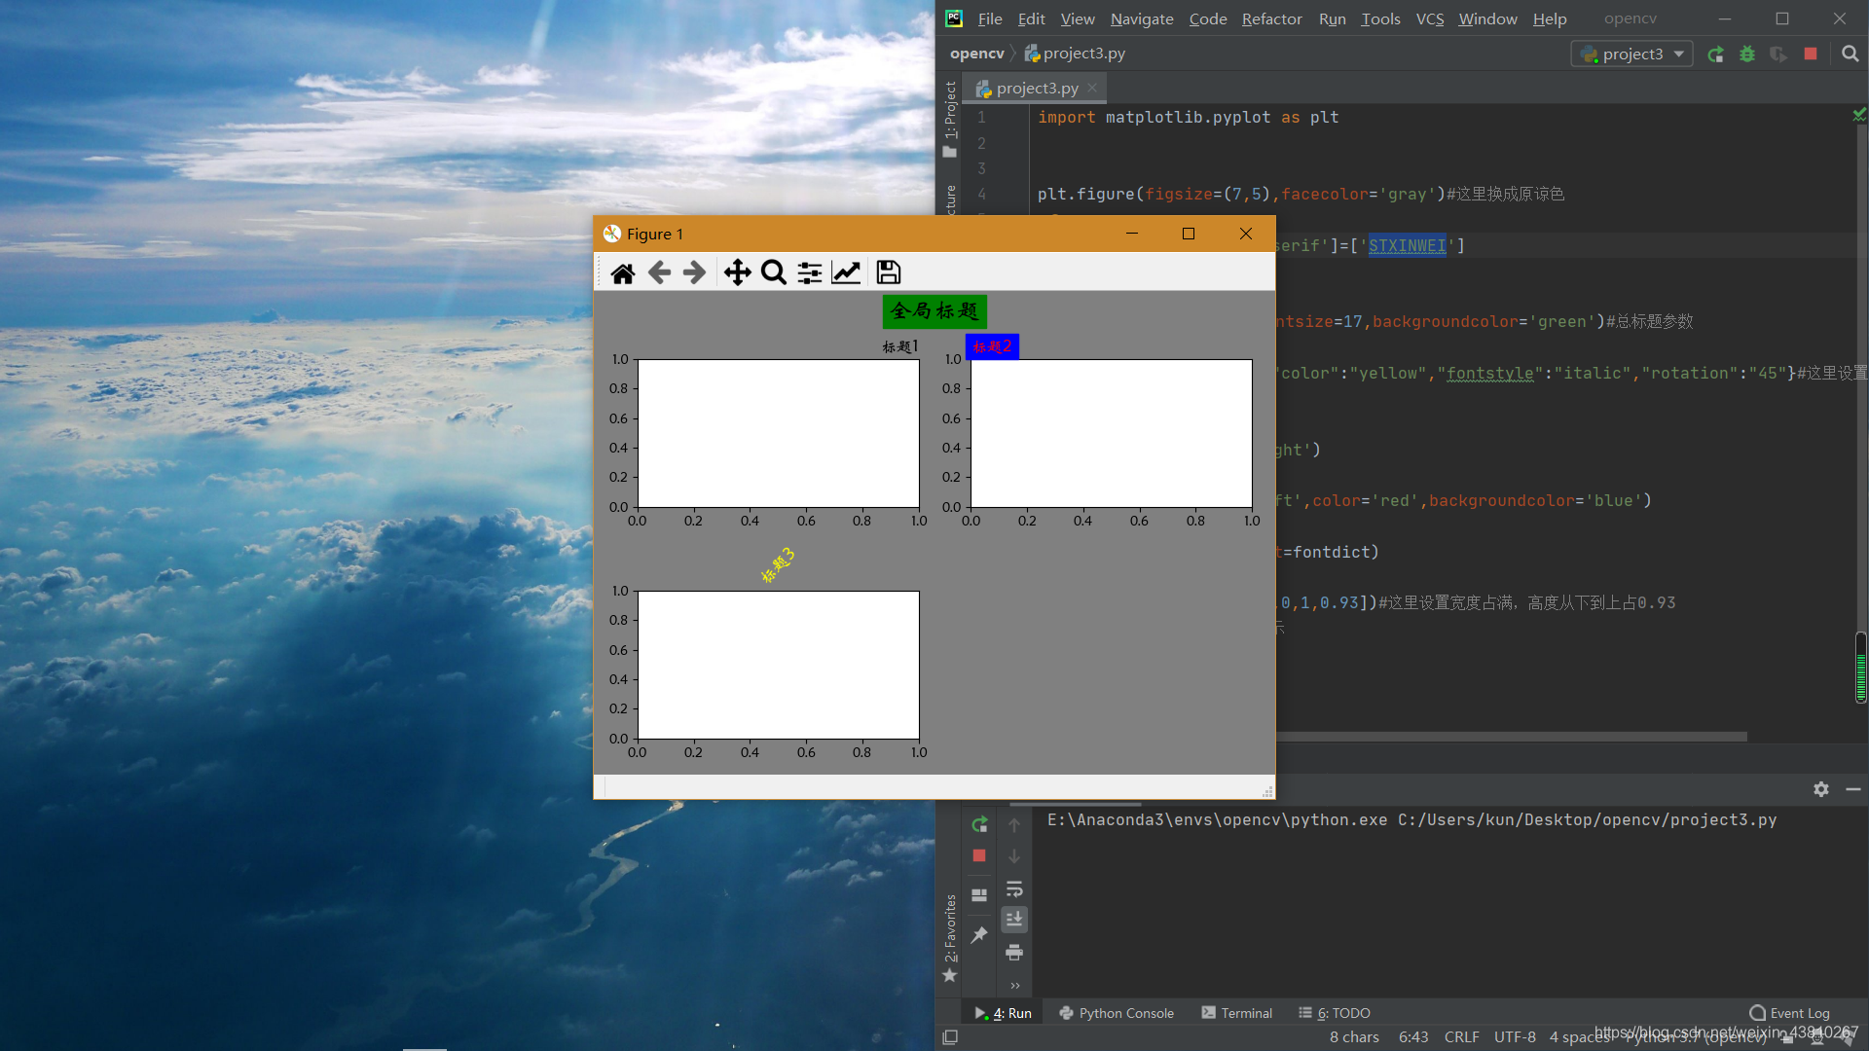Click python.exe path line in Run output
The width and height of the screenshot is (1869, 1051).
pyautogui.click(x=1411, y=820)
